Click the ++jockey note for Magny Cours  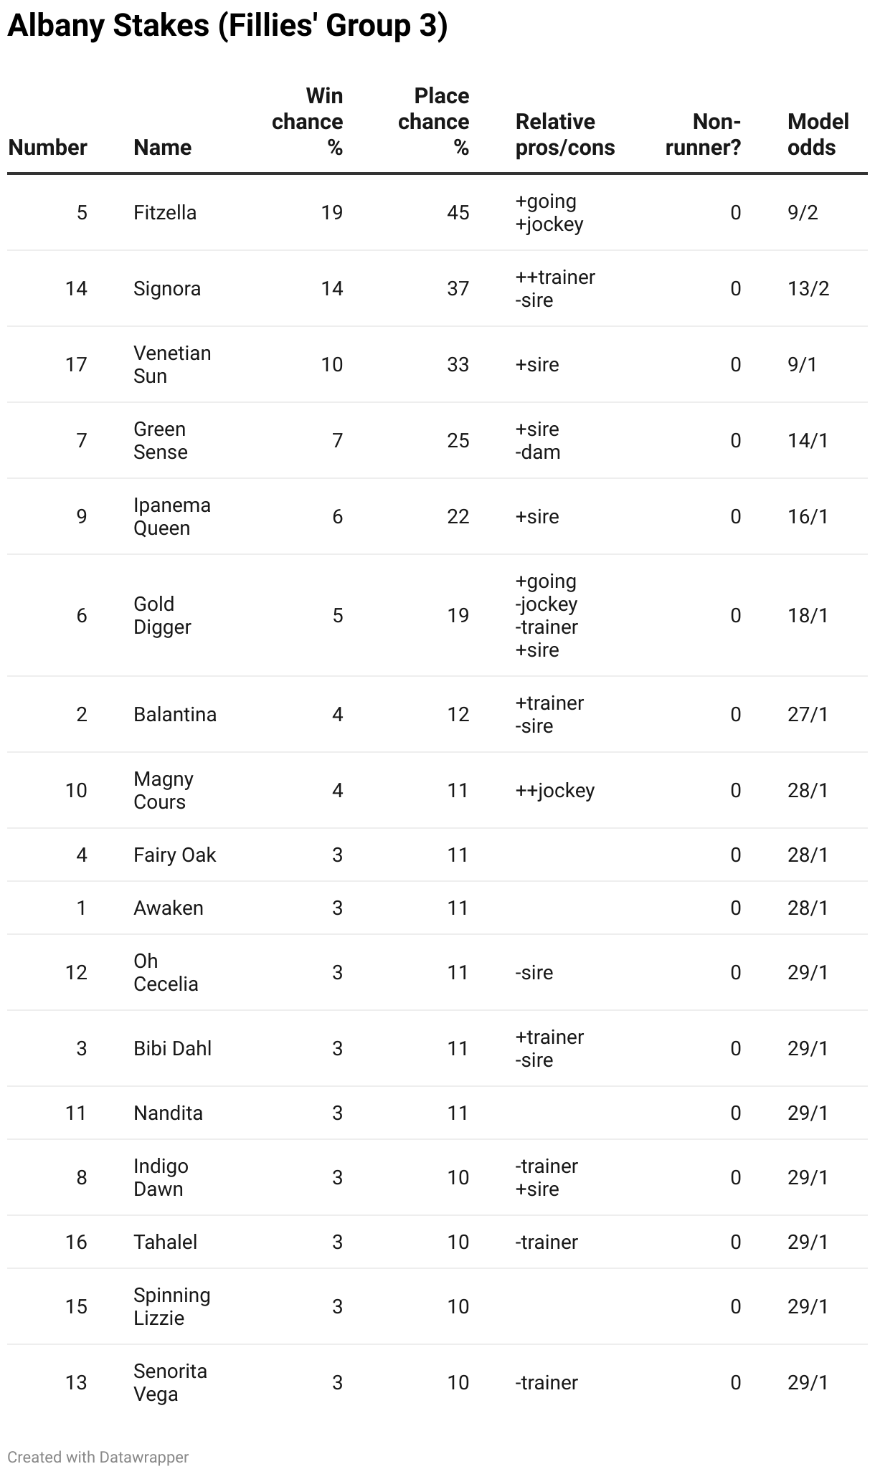555,791
